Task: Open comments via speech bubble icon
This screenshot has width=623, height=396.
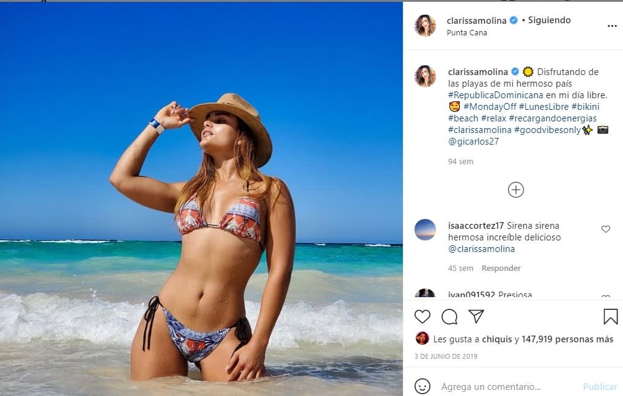Action: click(x=449, y=317)
